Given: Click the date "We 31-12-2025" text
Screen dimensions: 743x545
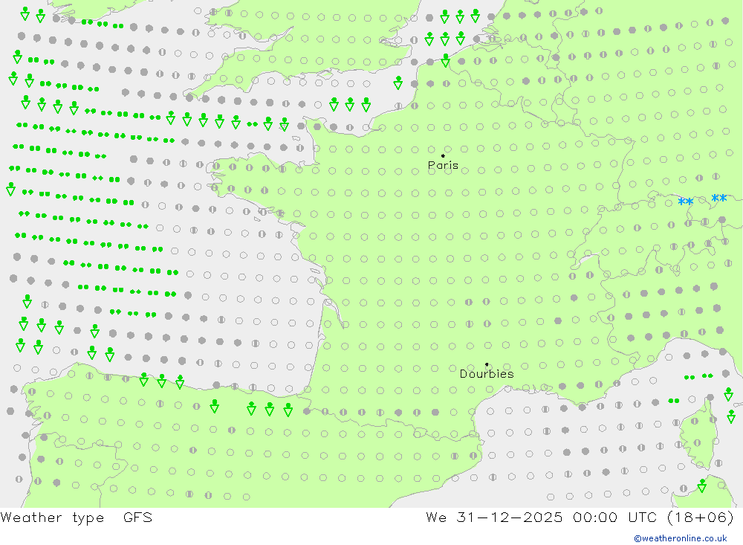Looking at the screenshot, I should 493,517.
